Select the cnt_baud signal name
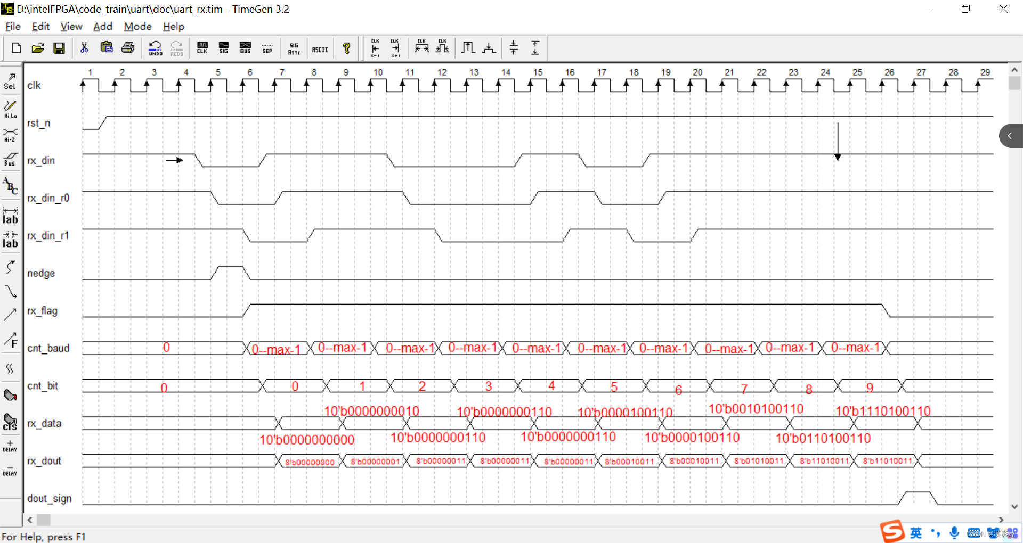This screenshot has height=543, width=1023. [x=48, y=348]
